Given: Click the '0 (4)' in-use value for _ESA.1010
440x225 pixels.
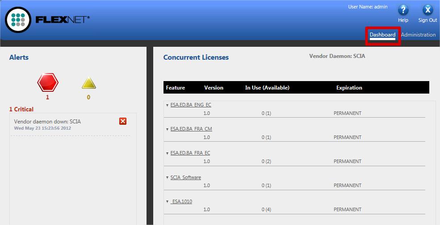Looking at the screenshot, I should click(266, 209).
